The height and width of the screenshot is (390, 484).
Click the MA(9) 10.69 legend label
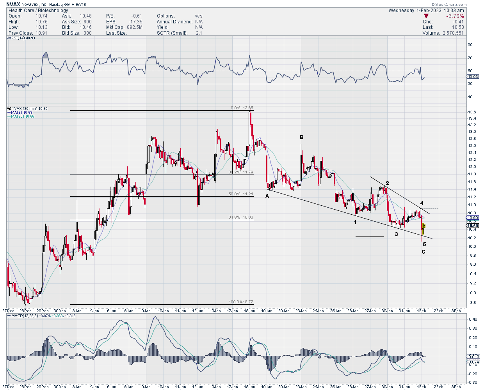pyautogui.click(x=21, y=112)
